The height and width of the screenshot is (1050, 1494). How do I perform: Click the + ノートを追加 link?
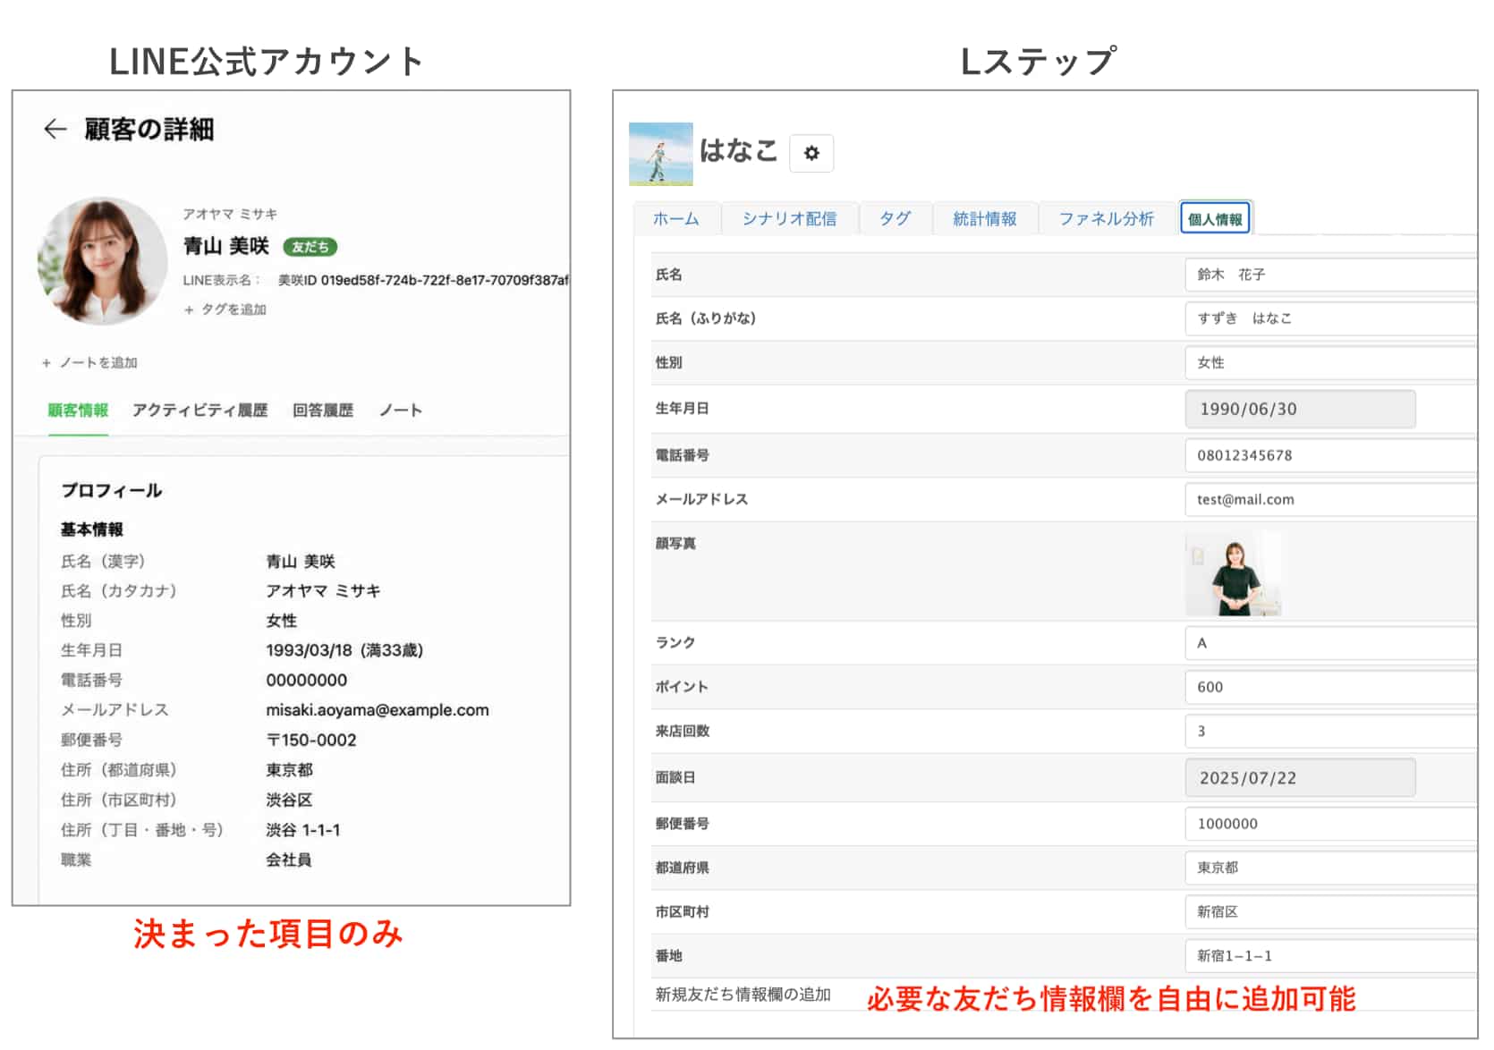click(89, 362)
